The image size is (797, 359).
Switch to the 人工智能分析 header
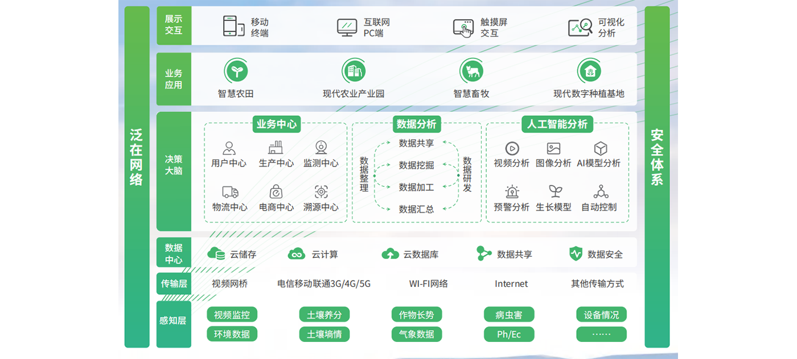557,124
